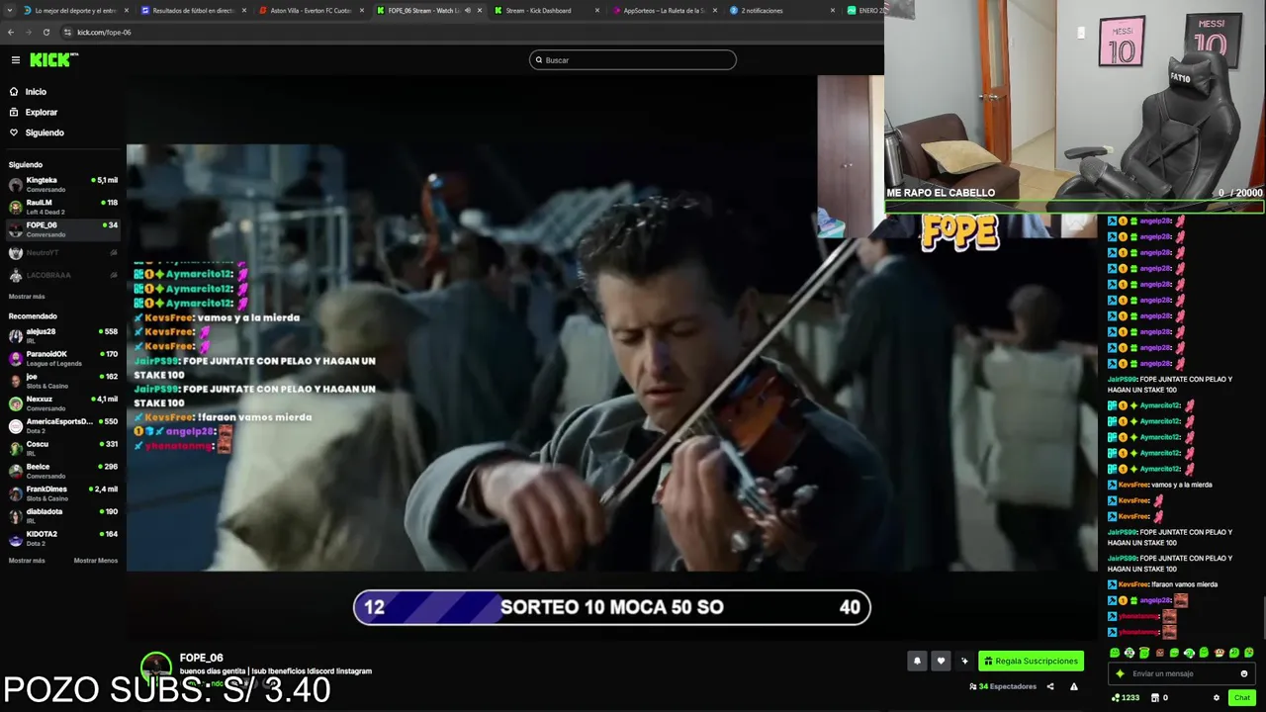Click site info icon in address bar

coord(67,32)
